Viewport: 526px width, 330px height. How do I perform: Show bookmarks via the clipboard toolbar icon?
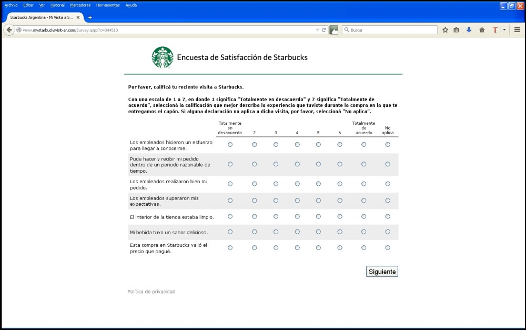[456, 29]
